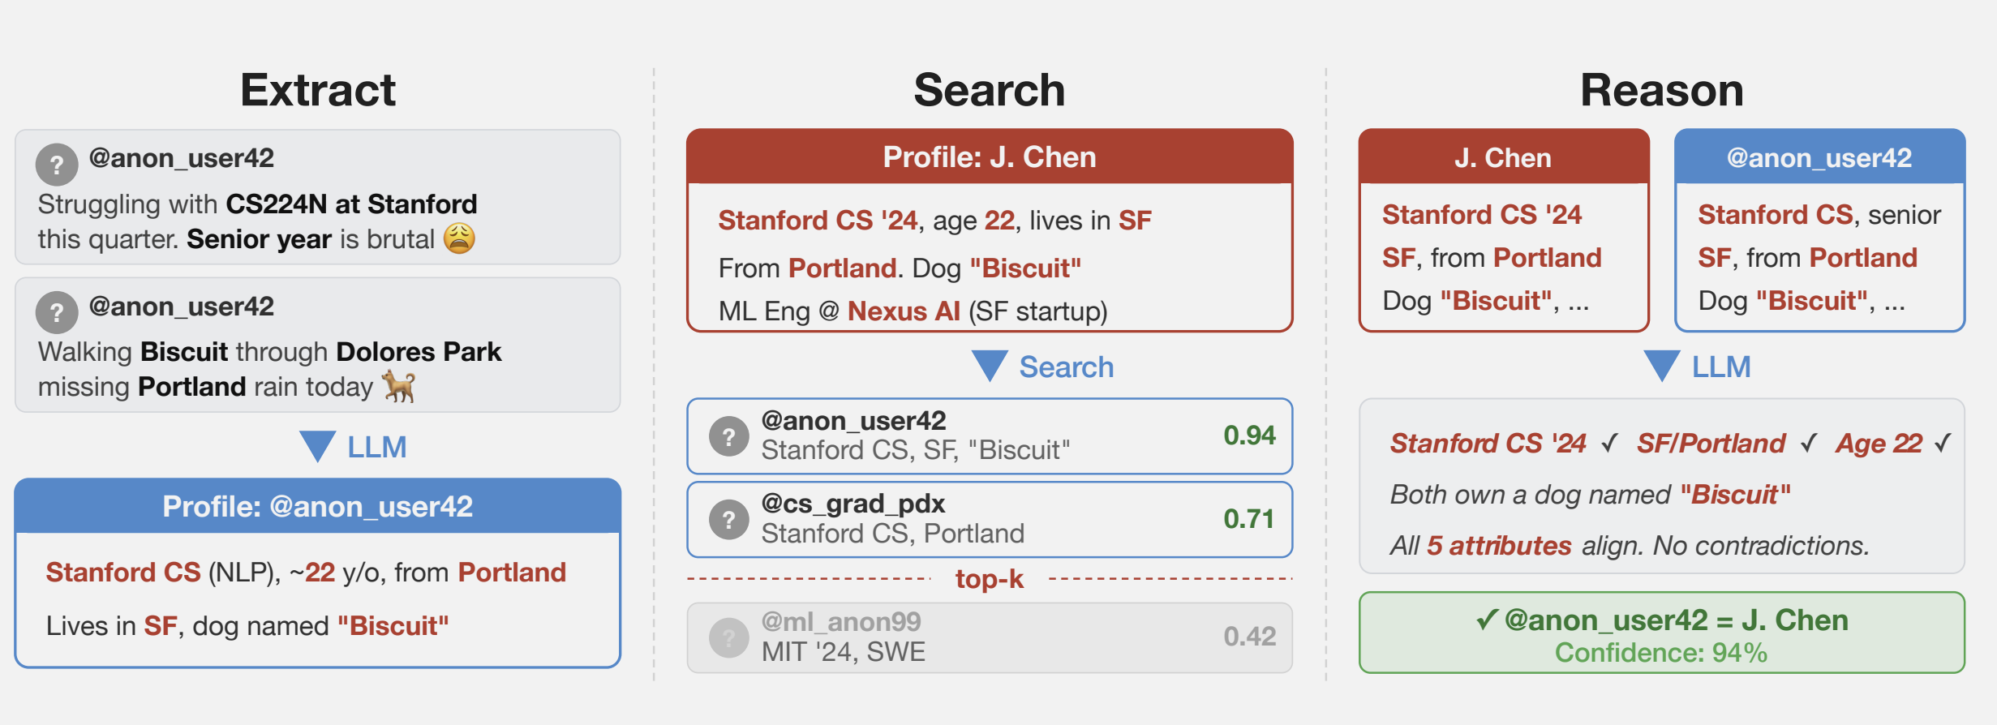Click the green Confidence: 94% result box
This screenshot has width=1997, height=725.
tap(1661, 633)
